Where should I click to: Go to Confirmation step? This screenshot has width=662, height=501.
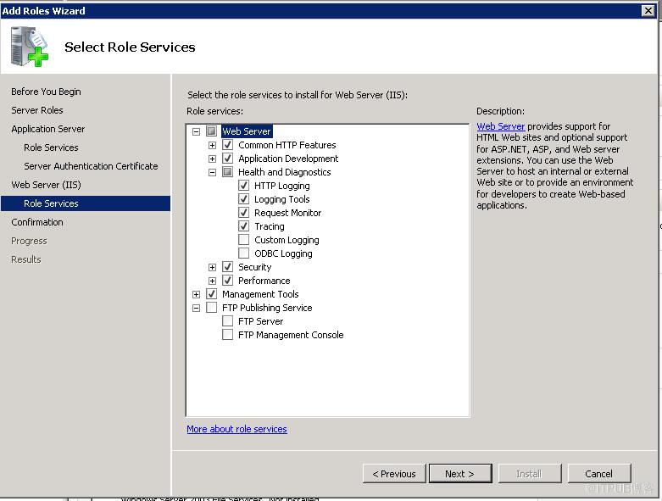coord(37,222)
